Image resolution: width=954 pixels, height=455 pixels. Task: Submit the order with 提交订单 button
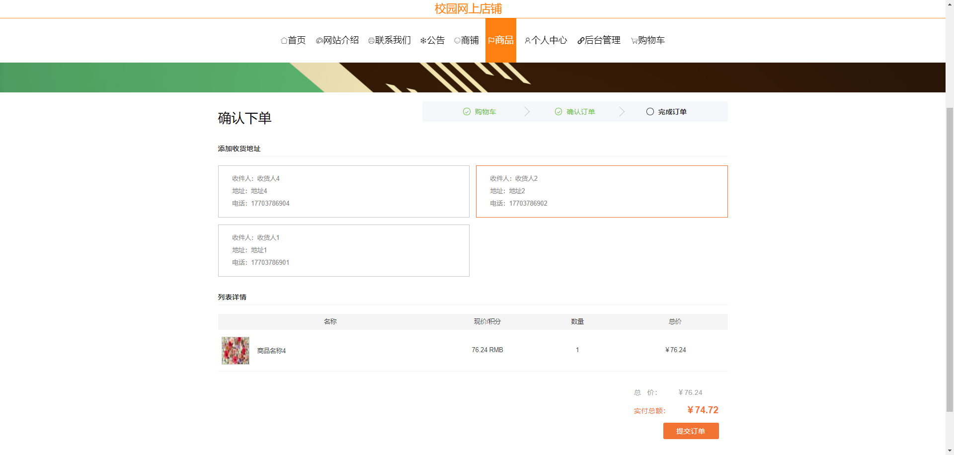pos(691,431)
